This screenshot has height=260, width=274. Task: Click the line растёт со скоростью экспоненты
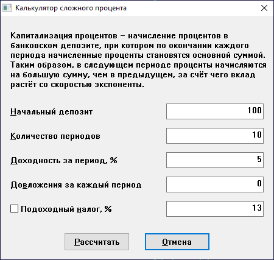coord(77,85)
